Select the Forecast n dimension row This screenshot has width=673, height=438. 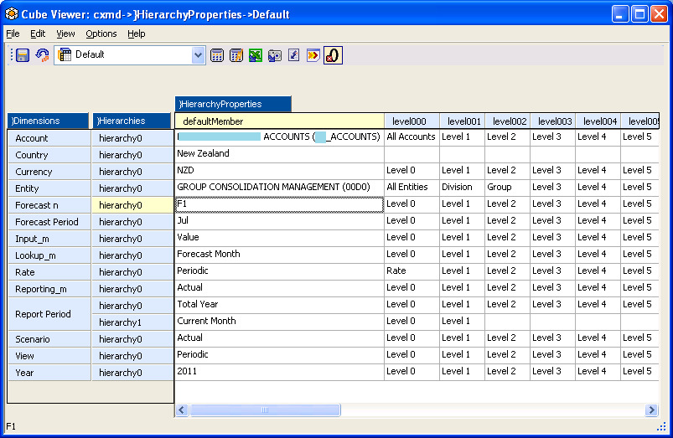49,205
